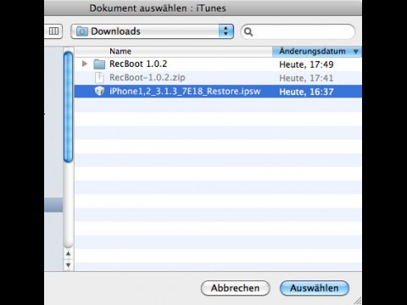Viewport: 407px width, 305px height.
Task: Click the Auswählen button
Action: click(315, 288)
